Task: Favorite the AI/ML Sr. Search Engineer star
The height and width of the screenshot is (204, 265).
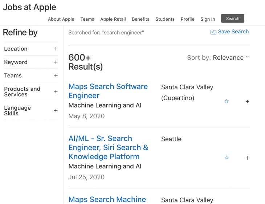Action: [x=227, y=158]
